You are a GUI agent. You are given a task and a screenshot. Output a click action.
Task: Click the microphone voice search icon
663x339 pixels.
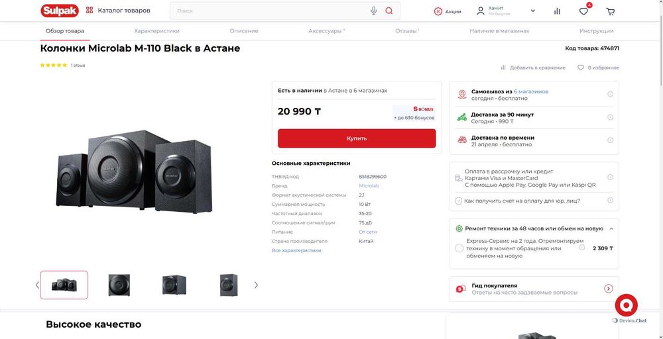tap(374, 11)
